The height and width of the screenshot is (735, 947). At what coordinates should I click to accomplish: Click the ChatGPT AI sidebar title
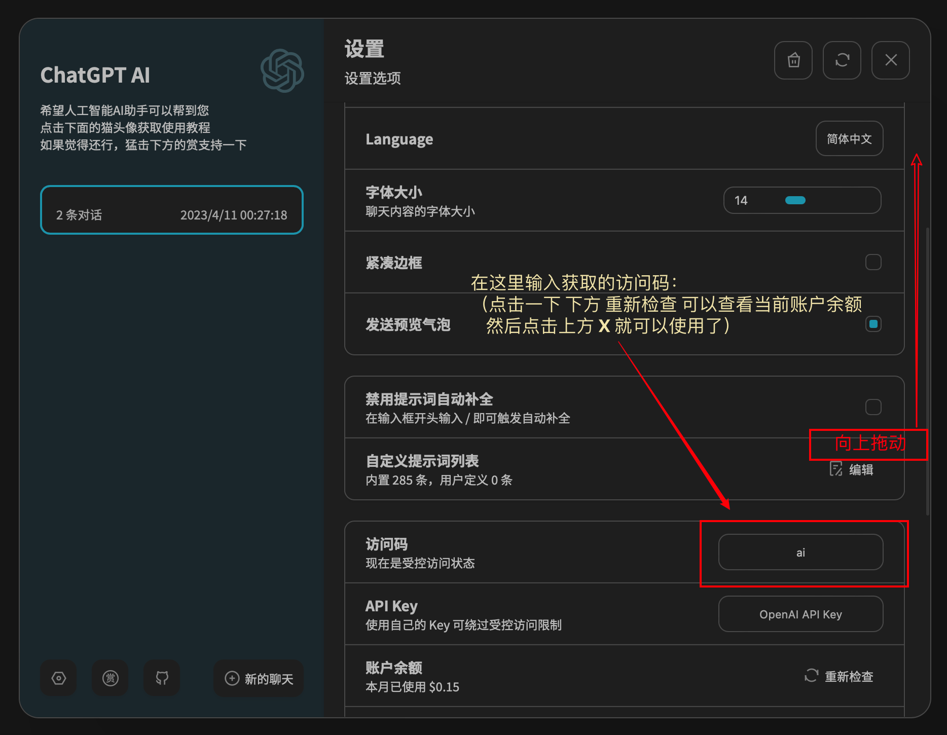95,75
